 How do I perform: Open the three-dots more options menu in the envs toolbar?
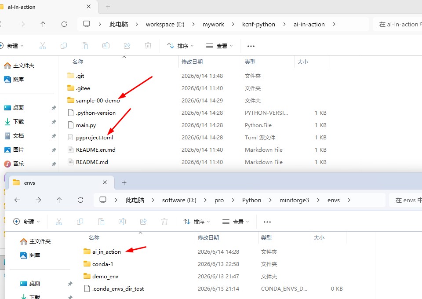coord(267,222)
